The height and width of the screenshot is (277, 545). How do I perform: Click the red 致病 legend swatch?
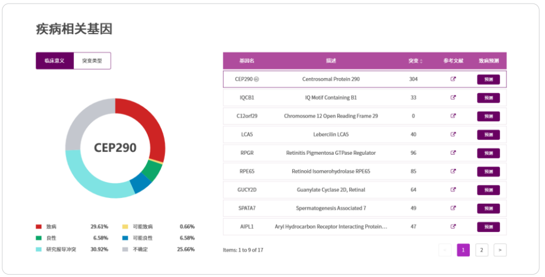[39, 226]
